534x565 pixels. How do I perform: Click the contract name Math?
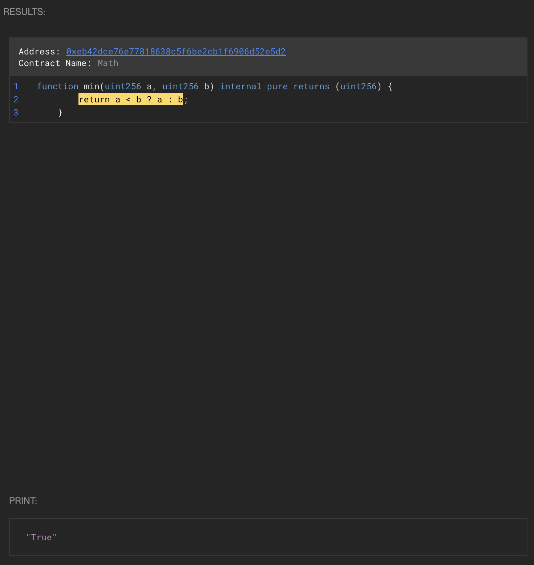[x=108, y=63]
